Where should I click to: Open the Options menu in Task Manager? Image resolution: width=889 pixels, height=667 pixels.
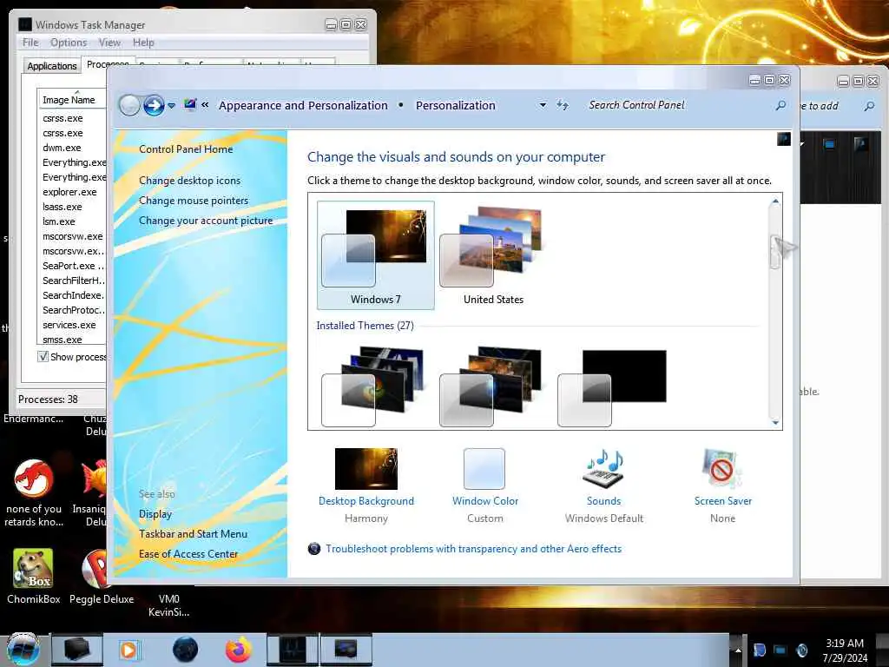[x=69, y=43]
